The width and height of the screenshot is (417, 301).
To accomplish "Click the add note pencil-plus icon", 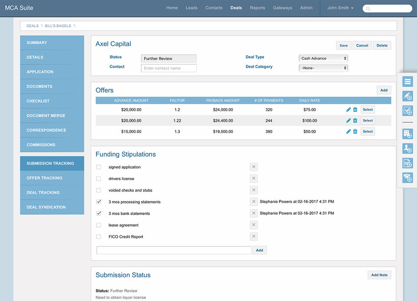I will pyautogui.click(x=407, y=96).
